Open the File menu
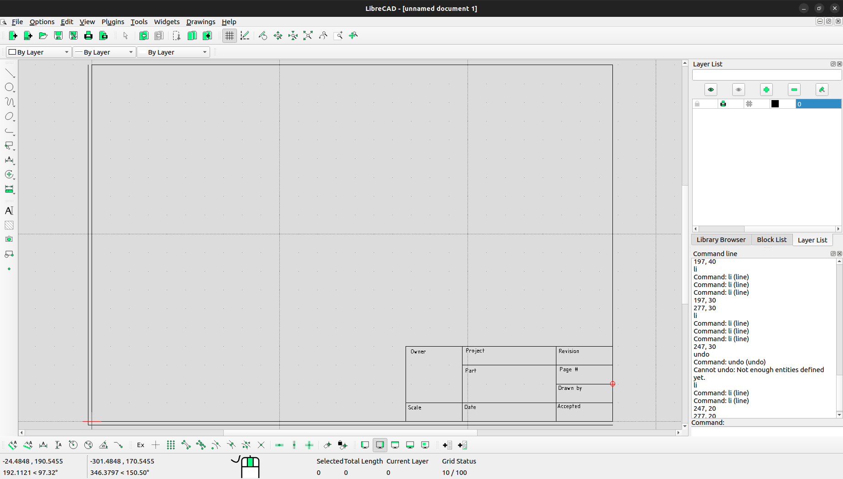 [x=17, y=22]
